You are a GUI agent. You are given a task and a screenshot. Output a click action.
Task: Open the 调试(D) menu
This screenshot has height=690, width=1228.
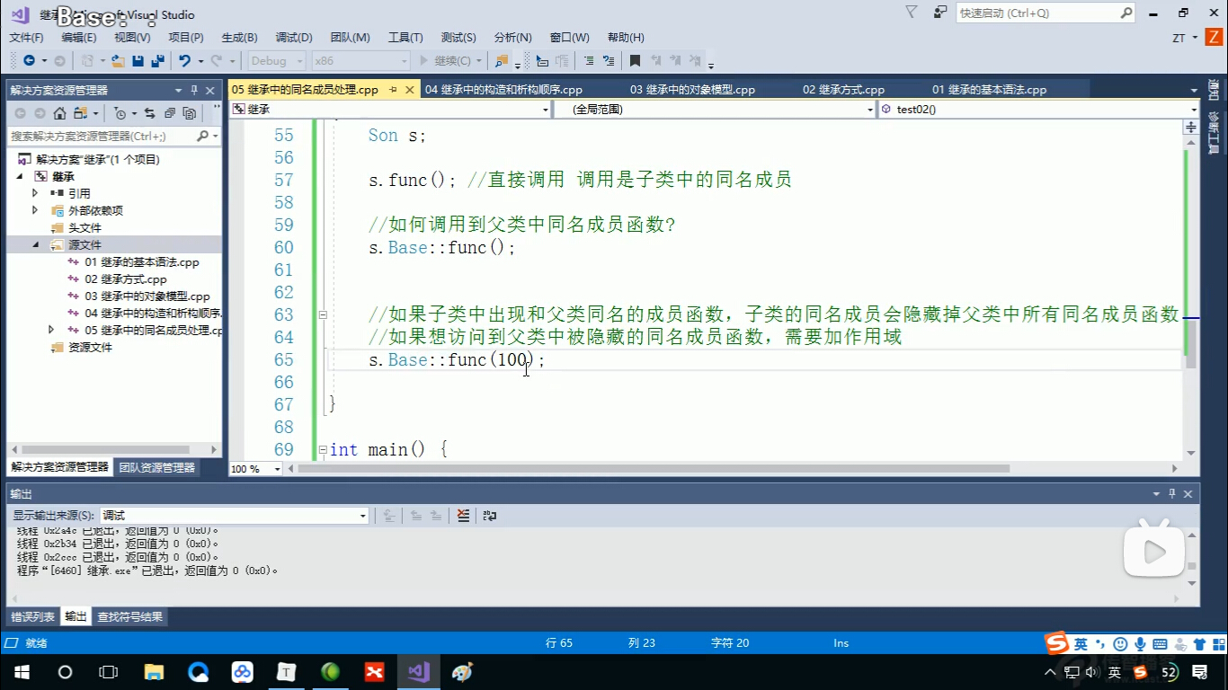[x=293, y=38]
